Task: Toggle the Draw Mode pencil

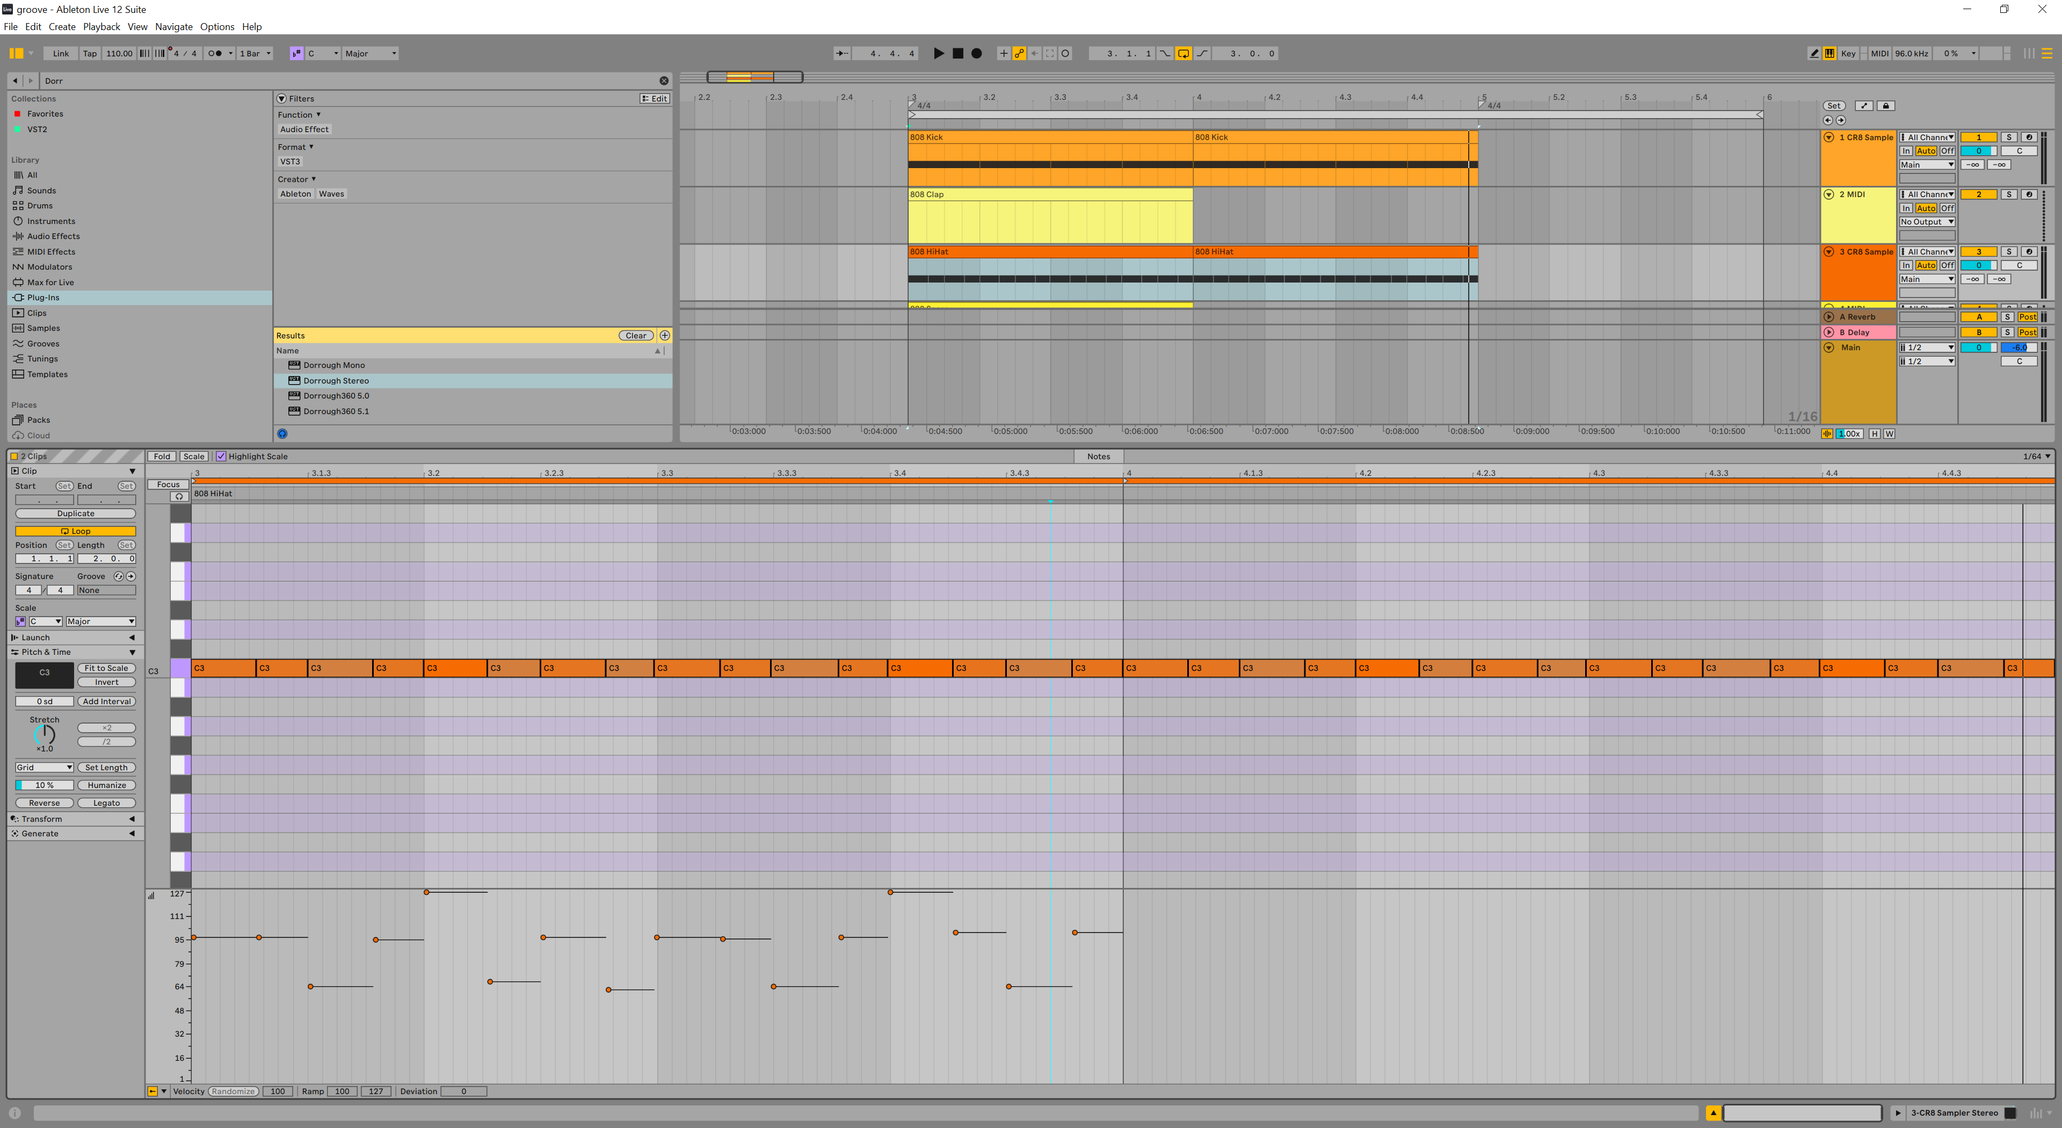Action: (1814, 54)
